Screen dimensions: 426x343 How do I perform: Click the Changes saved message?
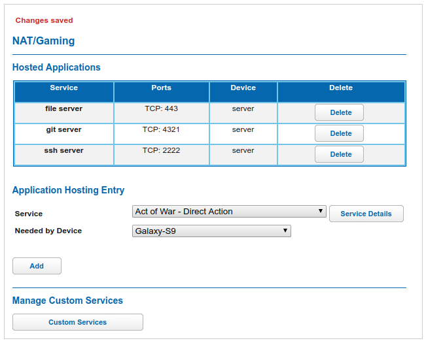coord(44,21)
